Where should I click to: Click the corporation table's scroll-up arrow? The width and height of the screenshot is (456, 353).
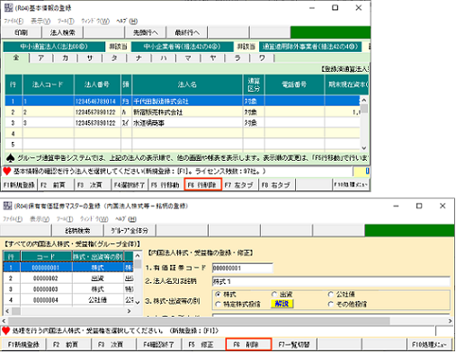(x=364, y=101)
